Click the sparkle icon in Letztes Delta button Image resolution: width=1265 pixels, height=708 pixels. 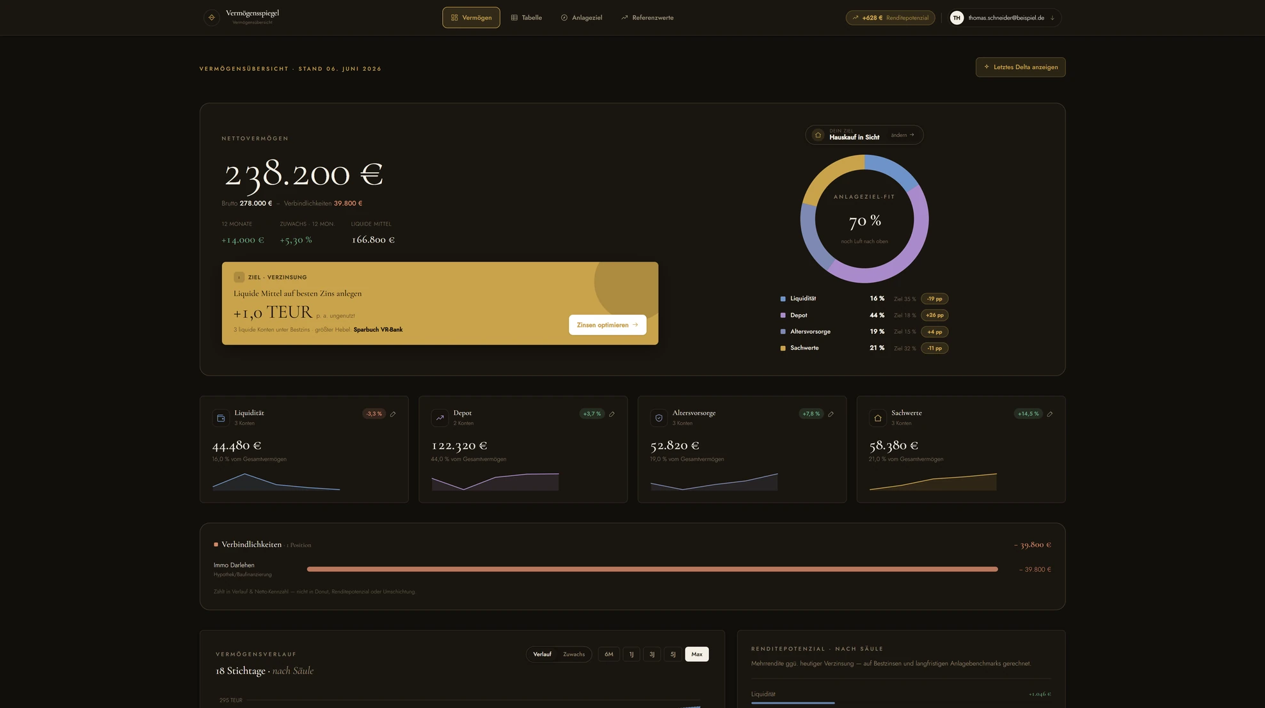point(986,67)
